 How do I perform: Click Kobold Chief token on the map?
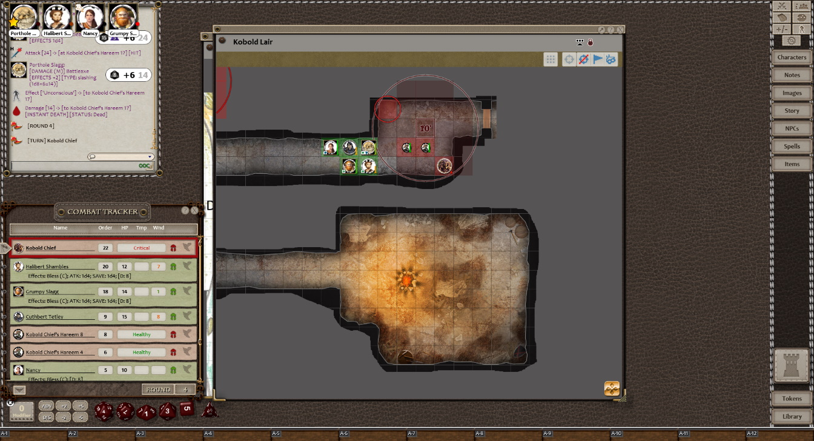pyautogui.click(x=444, y=165)
